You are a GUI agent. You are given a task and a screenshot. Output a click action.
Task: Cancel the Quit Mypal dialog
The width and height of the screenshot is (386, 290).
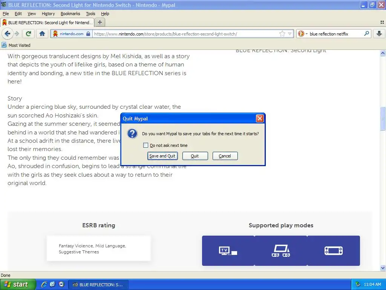[225, 156]
